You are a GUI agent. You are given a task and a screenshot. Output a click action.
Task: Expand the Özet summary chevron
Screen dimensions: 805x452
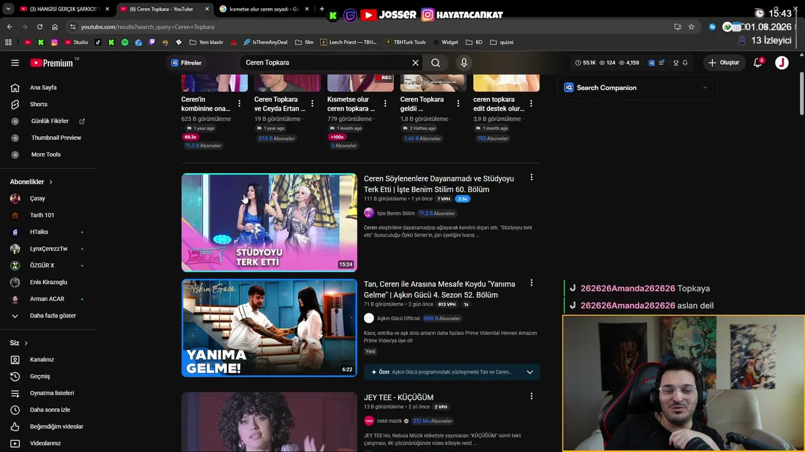click(x=530, y=372)
